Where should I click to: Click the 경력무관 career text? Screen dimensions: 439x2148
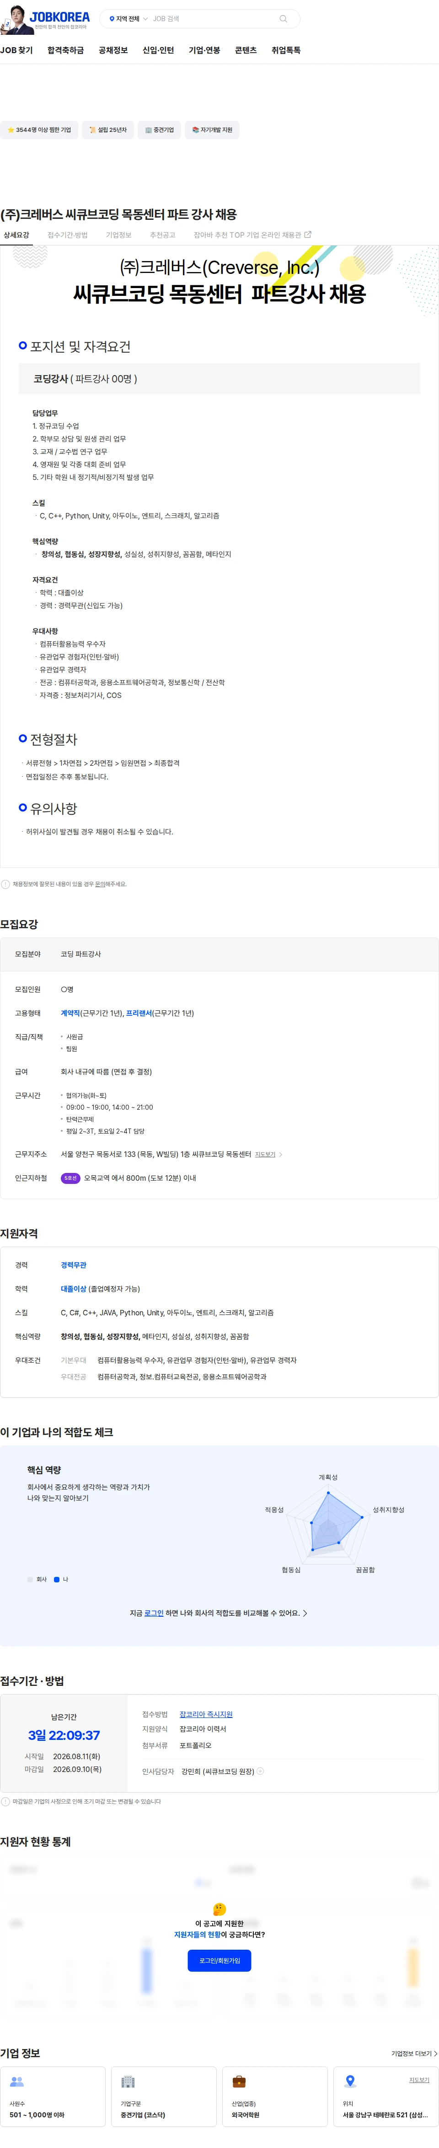point(73,1265)
